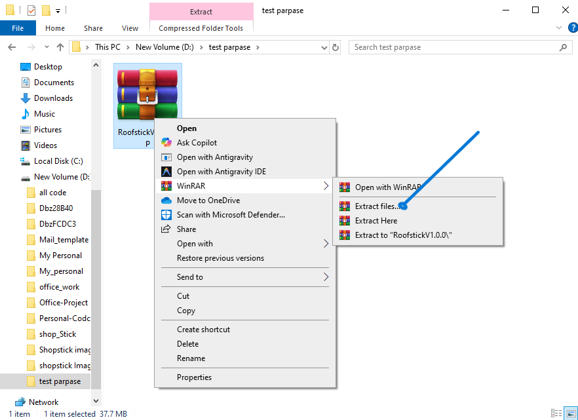Image resolution: width=578 pixels, height=420 pixels.
Task: Click the Microsoft Defender shield icon
Action: [166, 215]
